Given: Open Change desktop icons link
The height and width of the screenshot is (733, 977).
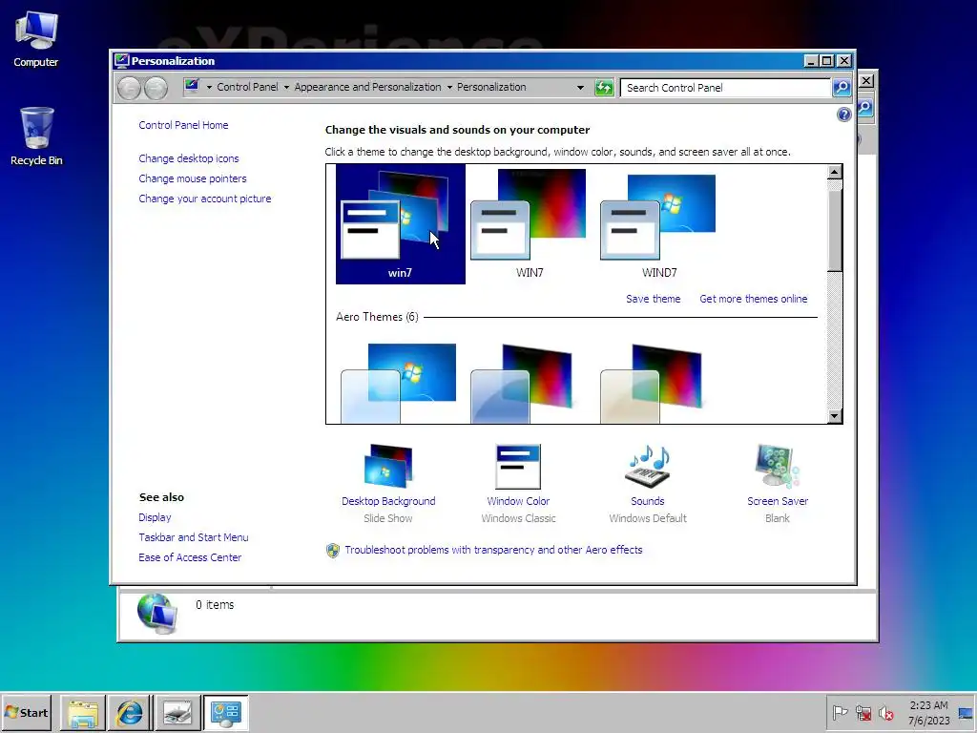Looking at the screenshot, I should pyautogui.click(x=189, y=158).
